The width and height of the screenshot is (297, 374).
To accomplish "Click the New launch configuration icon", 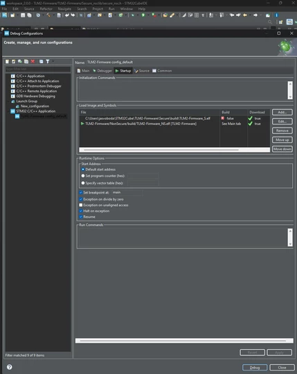I will (8, 62).
